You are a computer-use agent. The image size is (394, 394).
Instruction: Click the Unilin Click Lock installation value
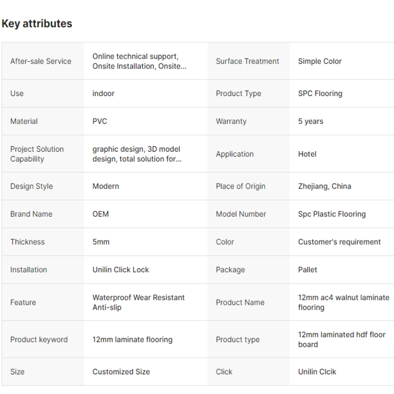point(121,270)
